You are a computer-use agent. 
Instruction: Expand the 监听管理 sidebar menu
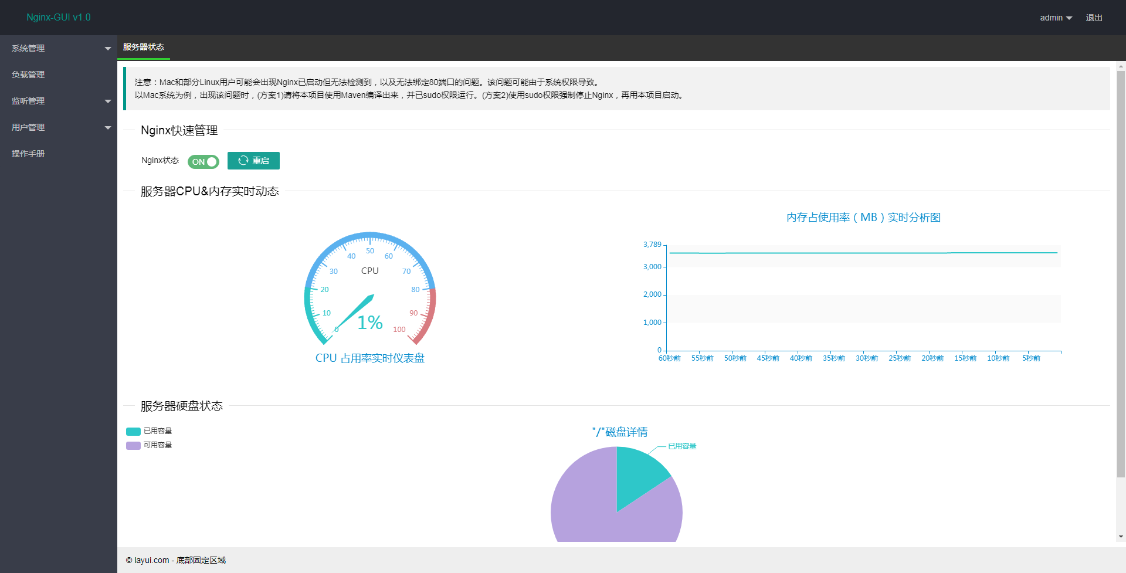59,101
